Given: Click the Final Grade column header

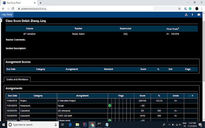Looking at the screenshot, I should [x=173, y=28].
